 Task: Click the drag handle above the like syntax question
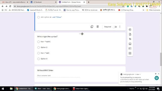80,34
